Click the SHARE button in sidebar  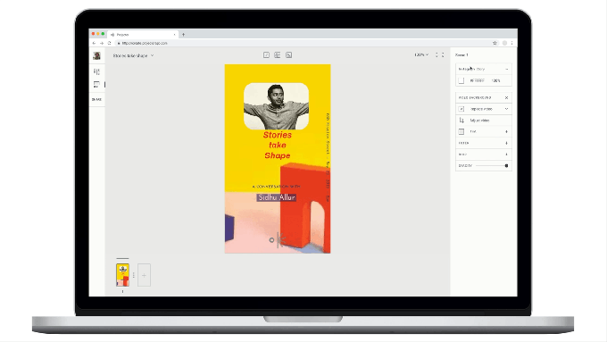tap(96, 99)
